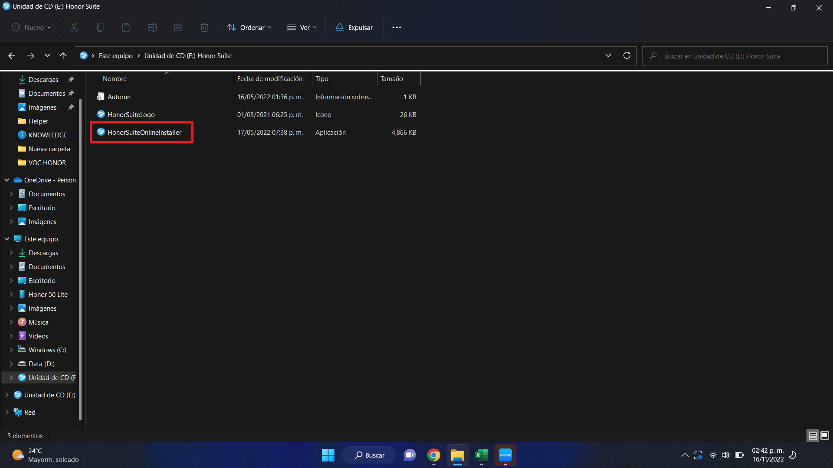This screenshot has width=833, height=468.
Task: Click the Delete trash icon
Action: coord(204,27)
